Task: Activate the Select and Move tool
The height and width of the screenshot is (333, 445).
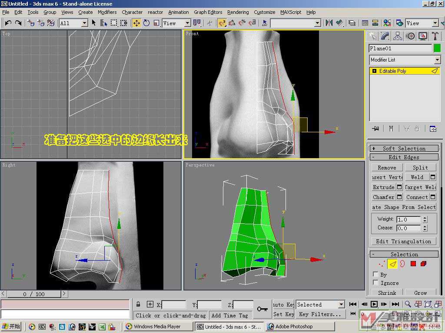Action: click(136, 23)
